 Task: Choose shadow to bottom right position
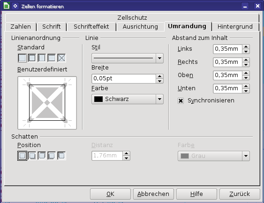tap(32, 156)
